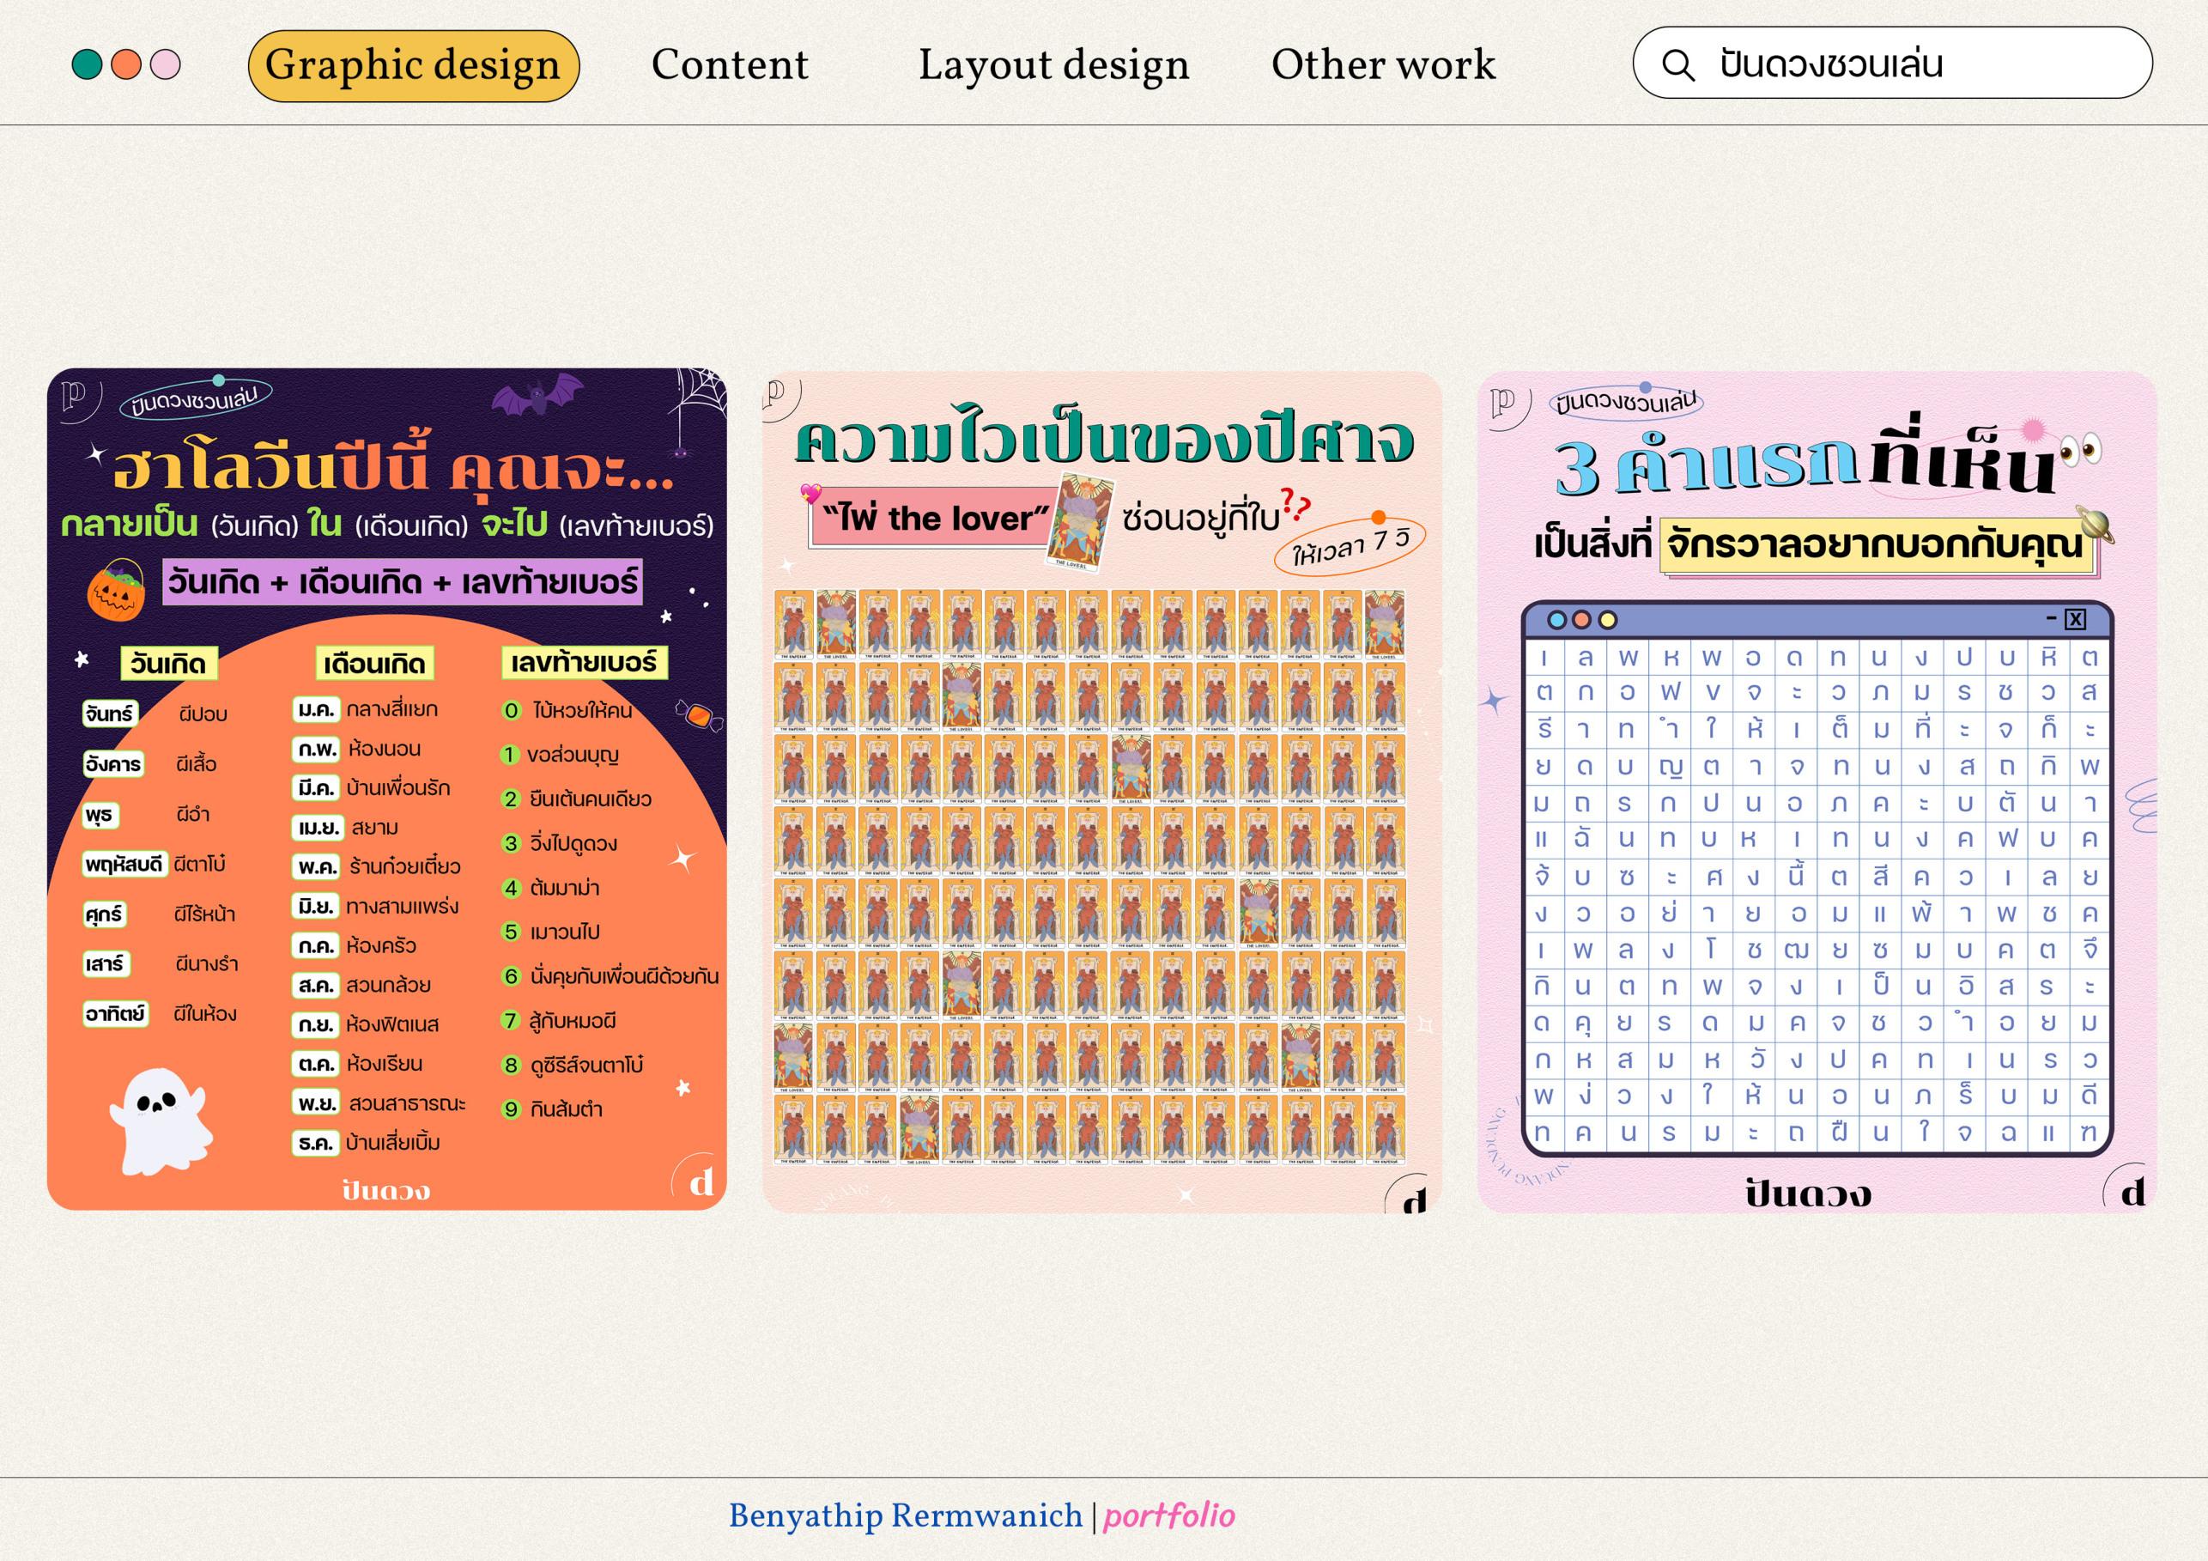Image resolution: width=2208 pixels, height=1561 pixels.
Task: Open the Graphic design tab
Action: [413, 65]
